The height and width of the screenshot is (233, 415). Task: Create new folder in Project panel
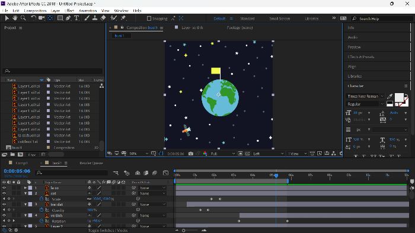point(12,154)
